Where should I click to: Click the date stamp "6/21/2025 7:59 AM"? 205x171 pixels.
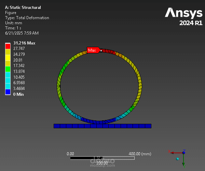(22, 33)
